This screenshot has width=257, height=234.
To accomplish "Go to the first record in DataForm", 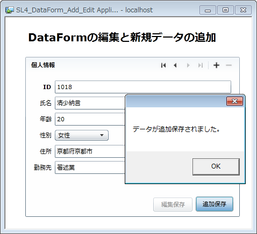I will coord(163,65).
